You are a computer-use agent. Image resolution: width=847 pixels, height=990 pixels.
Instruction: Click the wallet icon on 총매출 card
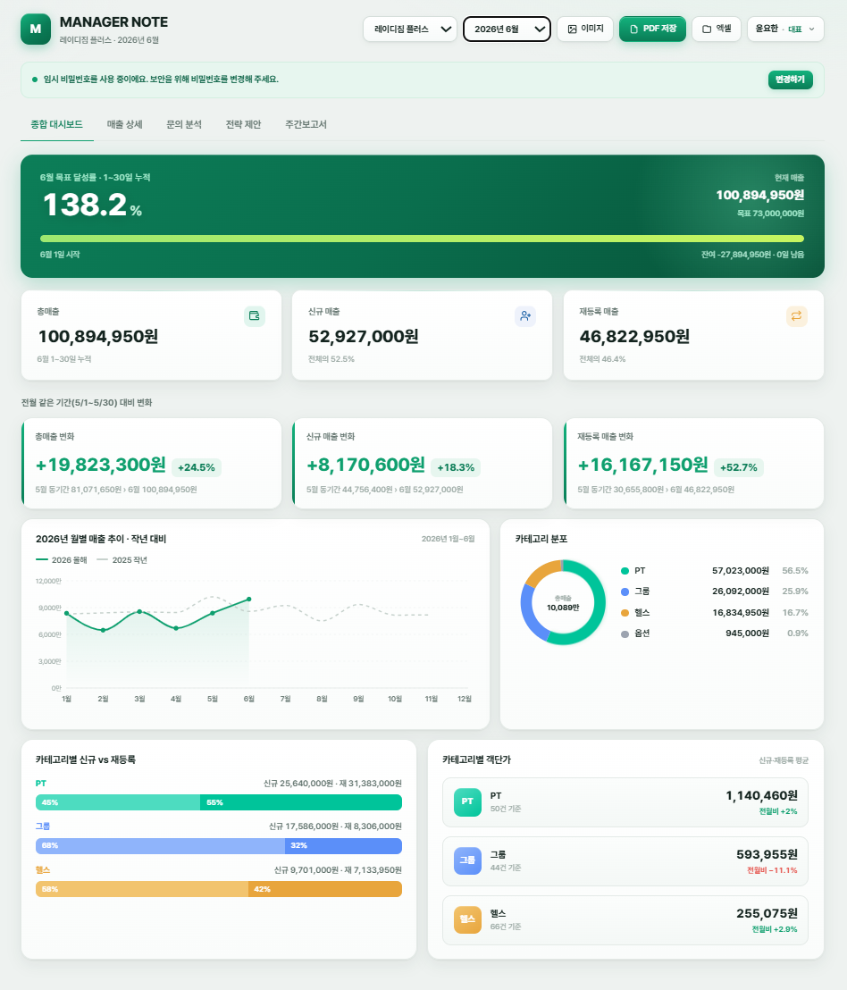point(255,315)
